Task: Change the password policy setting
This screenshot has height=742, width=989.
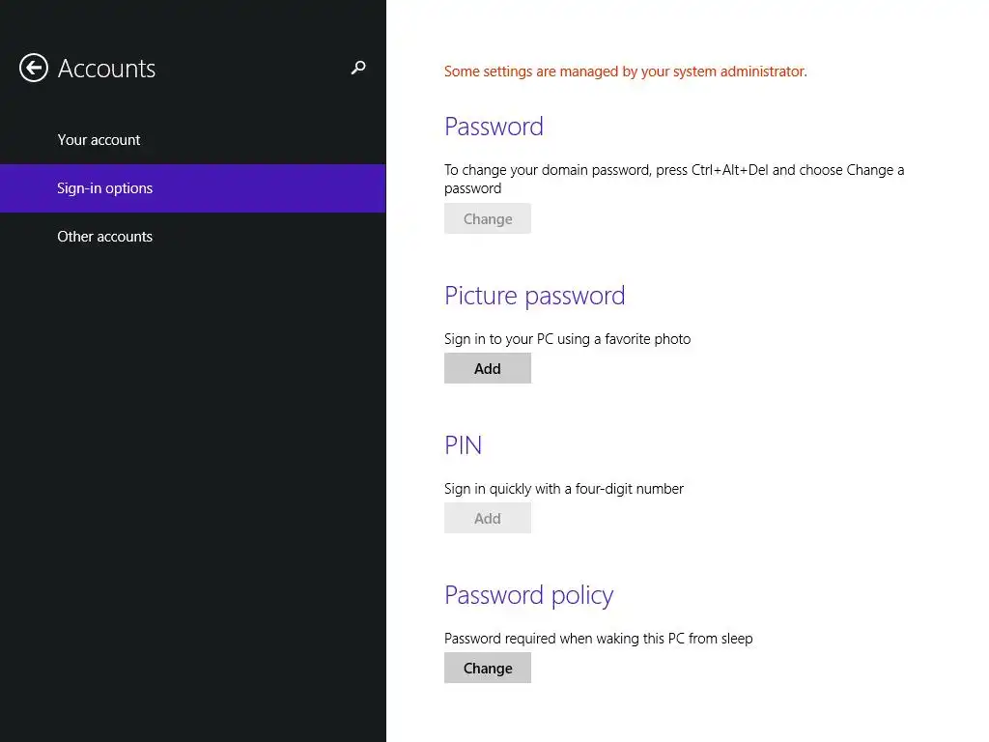Action: coord(488,669)
